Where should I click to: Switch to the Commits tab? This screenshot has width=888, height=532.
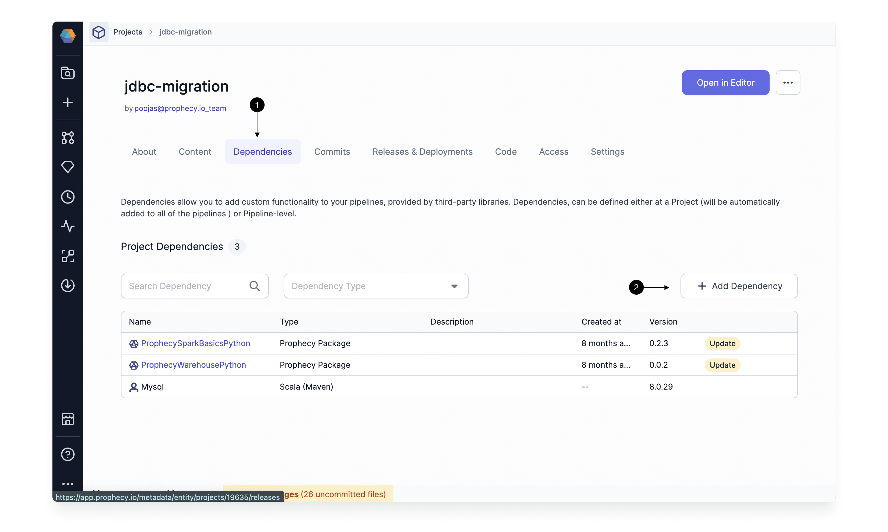331,152
